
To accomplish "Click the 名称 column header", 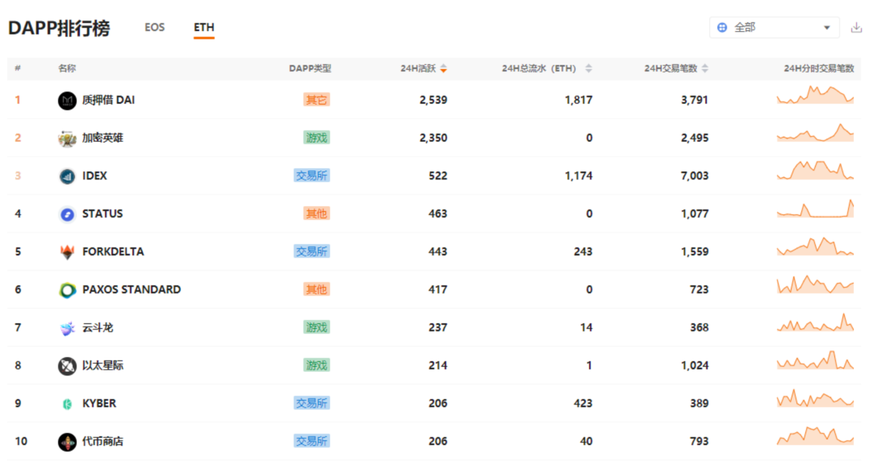I will coord(67,69).
